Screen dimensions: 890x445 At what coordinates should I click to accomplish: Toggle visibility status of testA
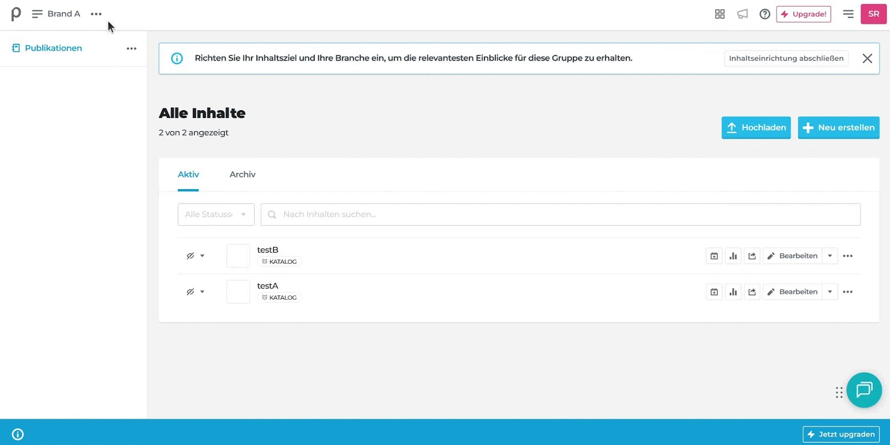click(195, 292)
